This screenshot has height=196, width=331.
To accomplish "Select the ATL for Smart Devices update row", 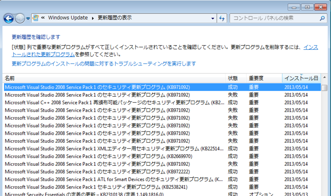I will tap(162, 179).
